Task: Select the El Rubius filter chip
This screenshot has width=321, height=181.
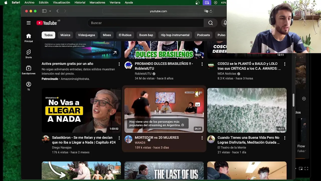Action: [125, 35]
